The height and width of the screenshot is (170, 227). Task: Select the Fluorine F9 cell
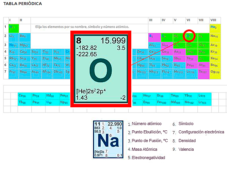pos(204,37)
